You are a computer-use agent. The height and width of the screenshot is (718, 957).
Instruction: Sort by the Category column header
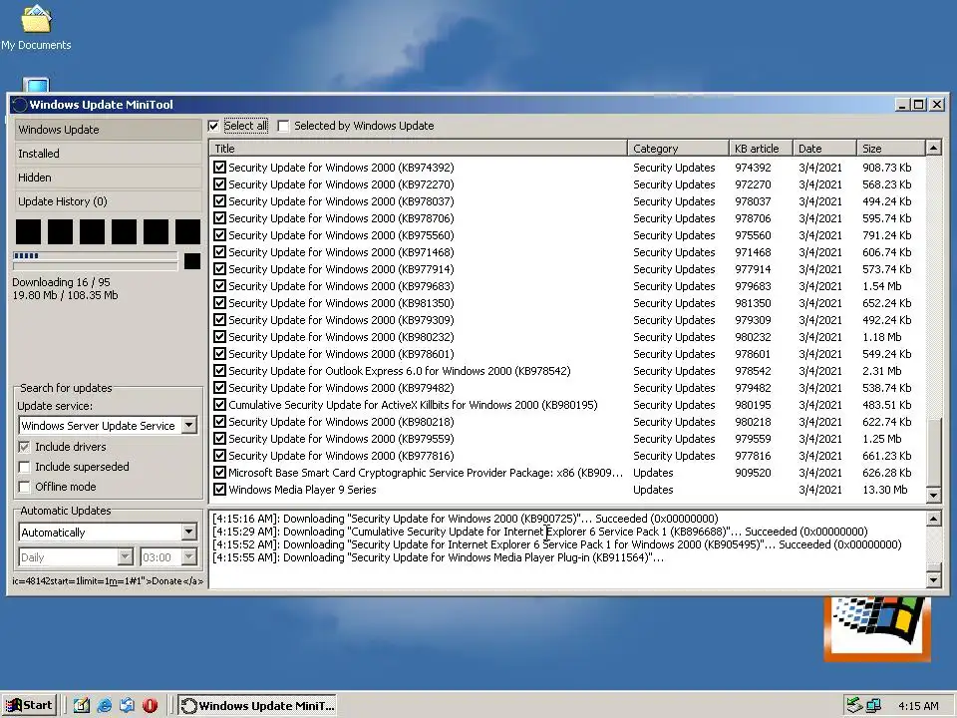coord(678,149)
